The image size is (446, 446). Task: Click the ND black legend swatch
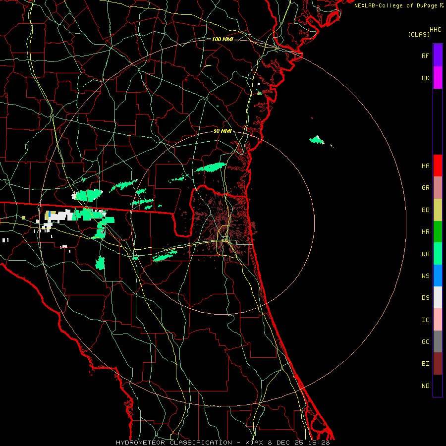point(438,386)
